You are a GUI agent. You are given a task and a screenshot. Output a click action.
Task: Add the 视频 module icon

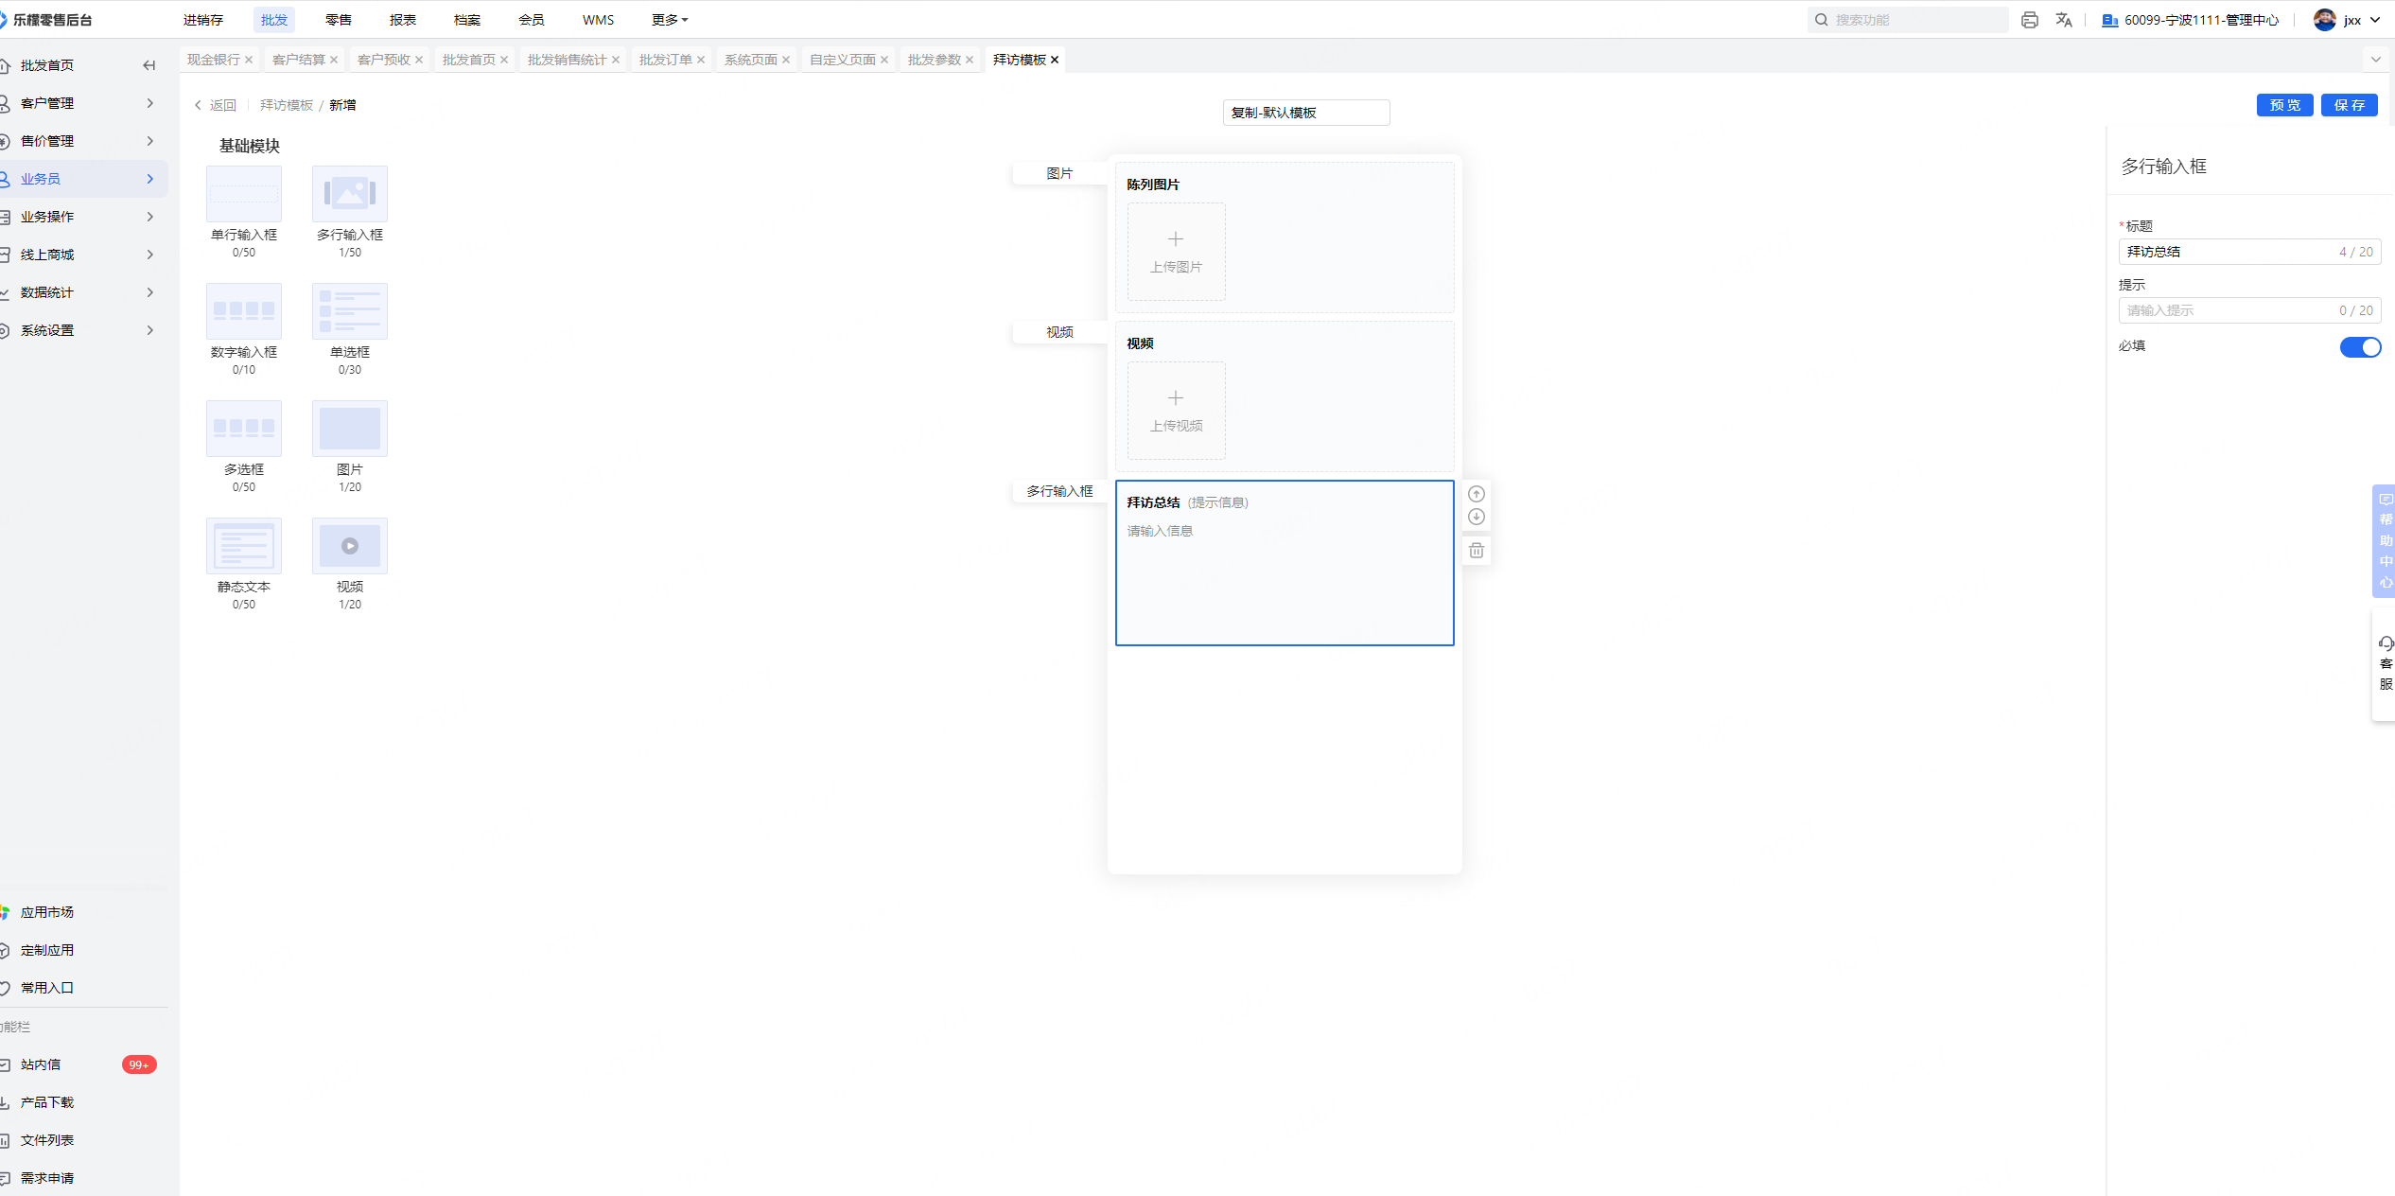tap(349, 546)
